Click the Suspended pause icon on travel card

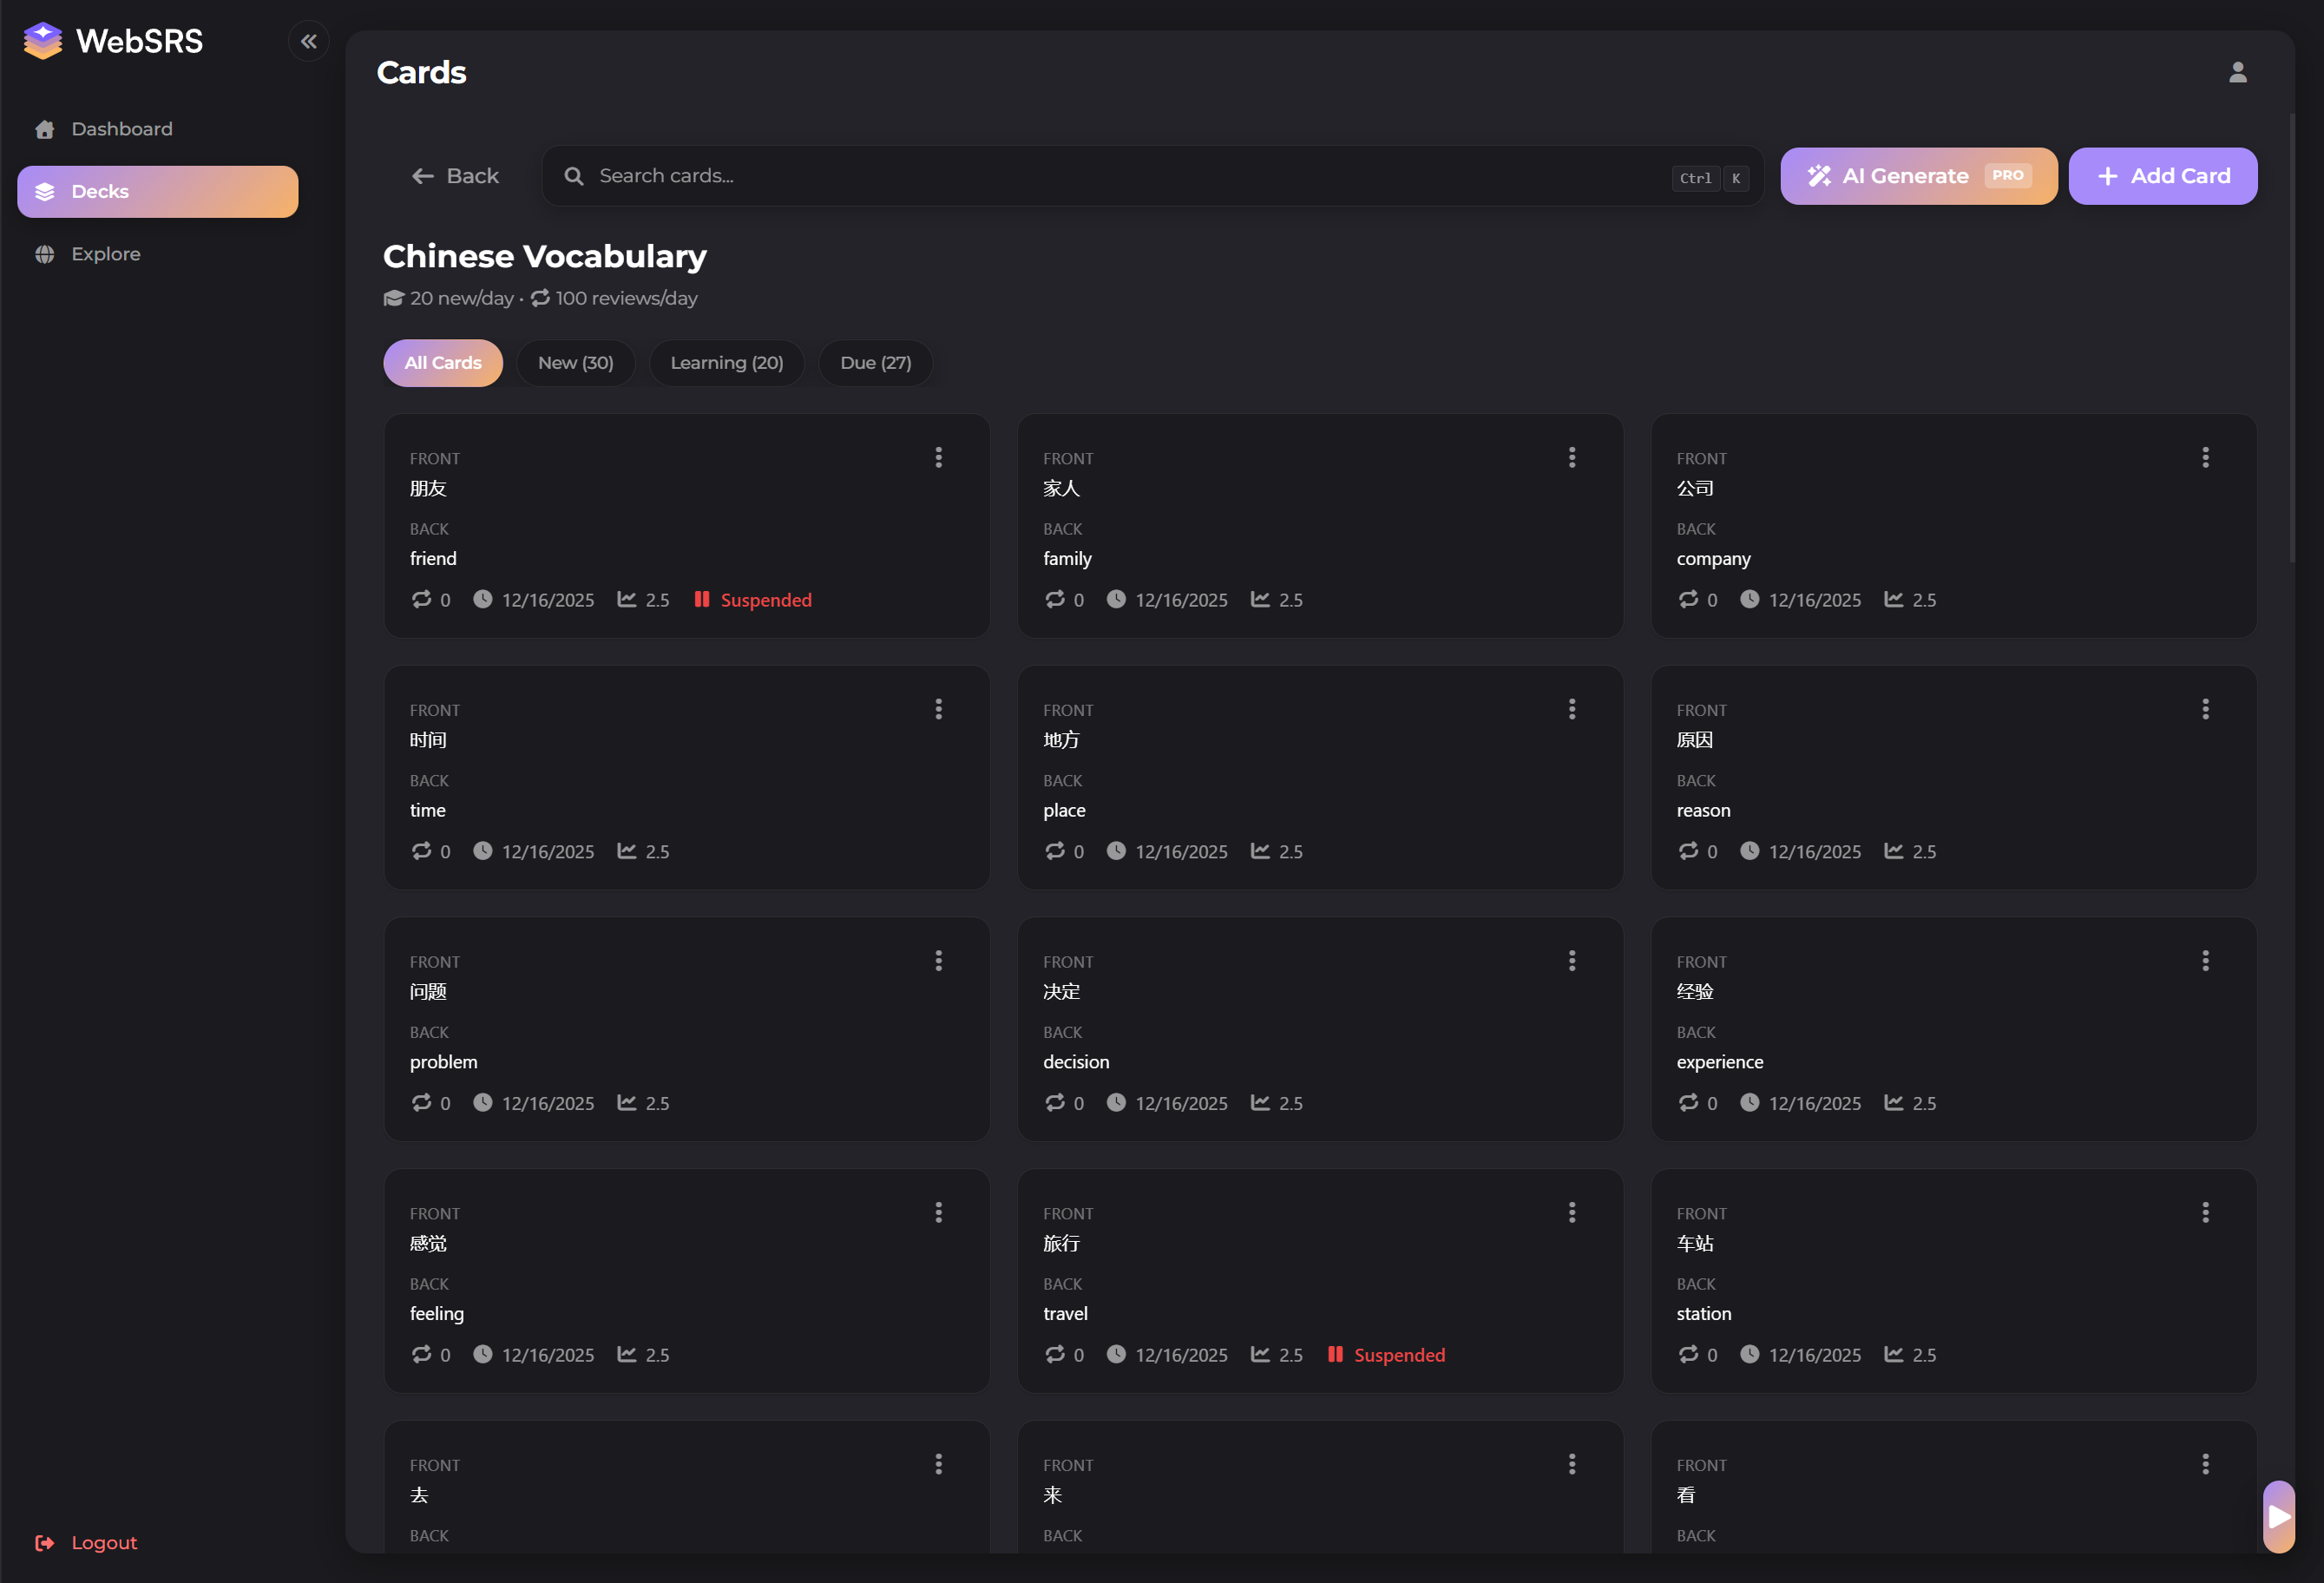[1335, 1354]
